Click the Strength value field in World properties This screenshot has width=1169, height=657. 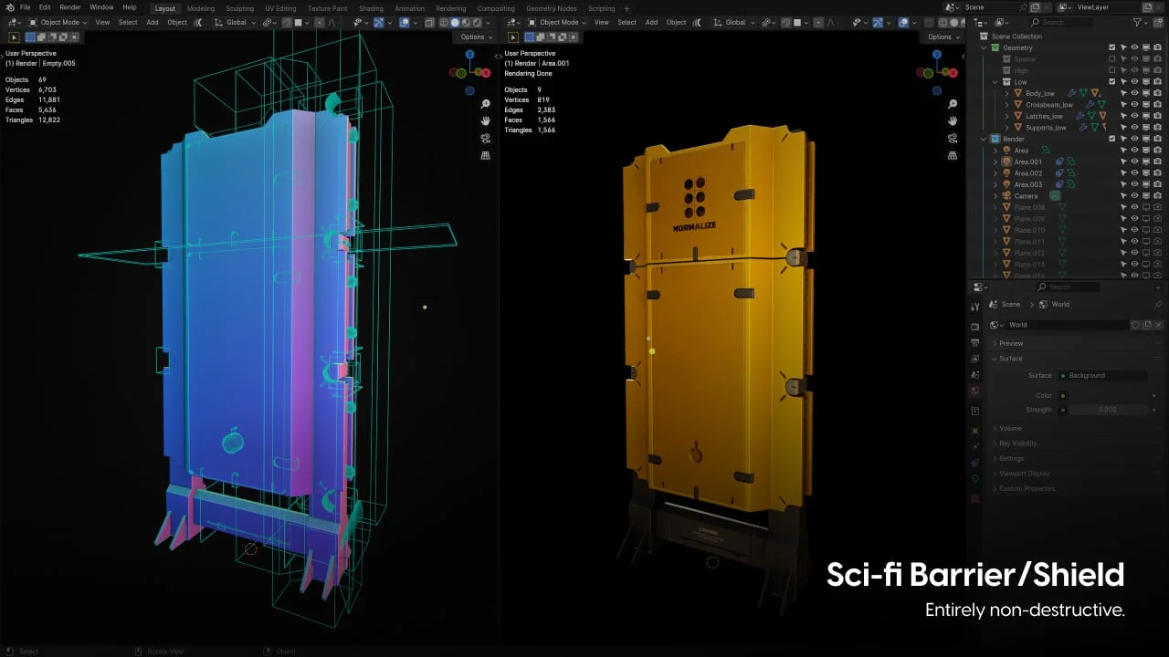1109,409
